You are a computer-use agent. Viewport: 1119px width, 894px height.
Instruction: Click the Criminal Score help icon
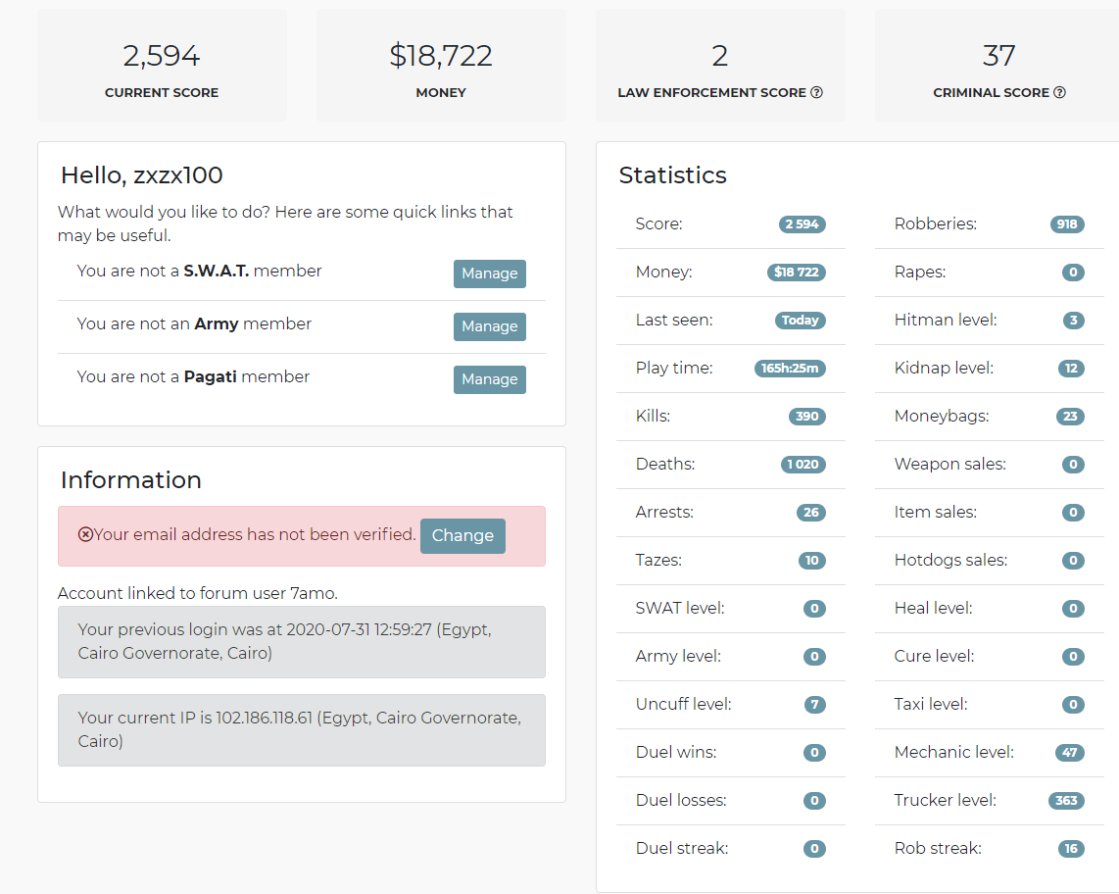tap(1060, 92)
